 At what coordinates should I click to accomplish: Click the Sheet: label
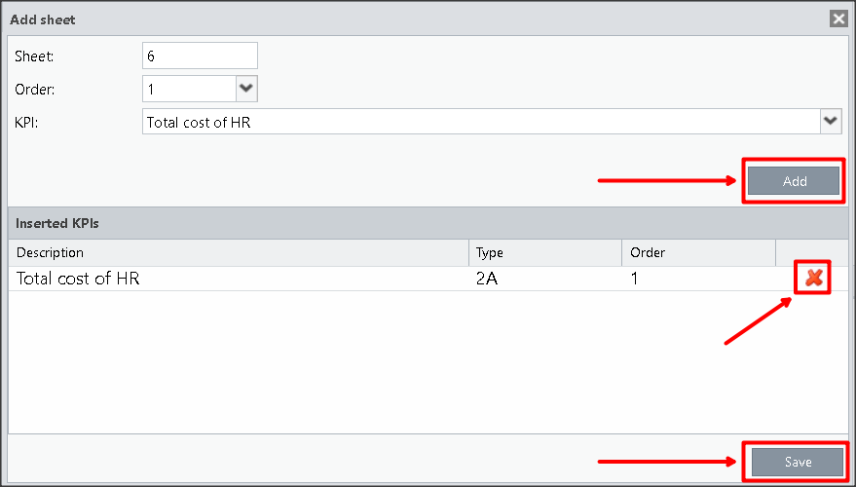point(34,56)
